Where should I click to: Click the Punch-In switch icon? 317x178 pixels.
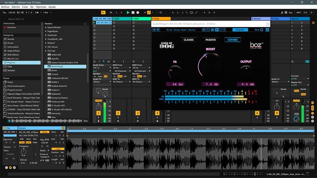(x=187, y=12)
